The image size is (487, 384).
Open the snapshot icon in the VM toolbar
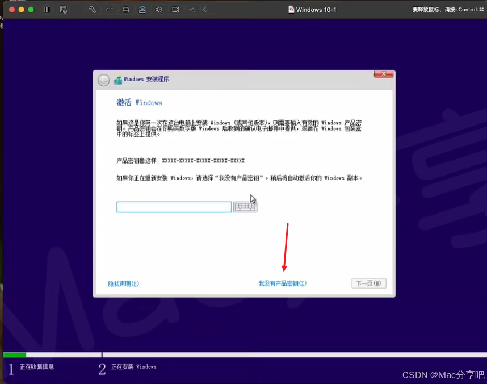[x=64, y=10]
